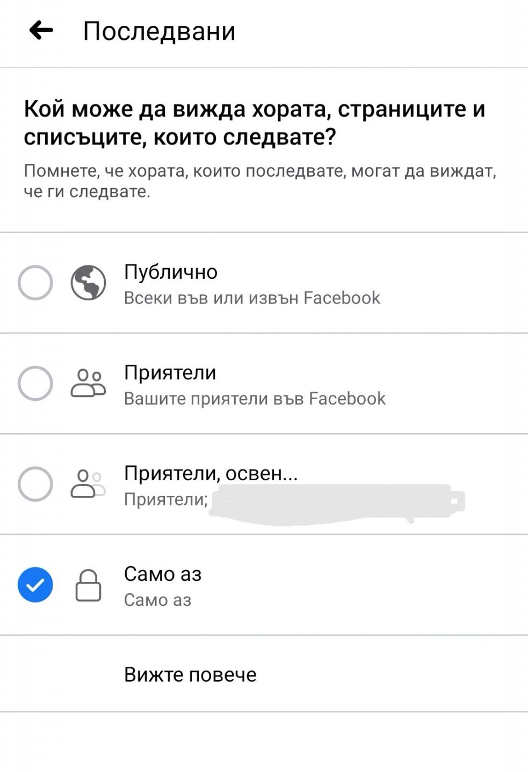The width and height of the screenshot is (528, 772).
Task: Click the two-people Приятели icon
Action: tap(89, 383)
